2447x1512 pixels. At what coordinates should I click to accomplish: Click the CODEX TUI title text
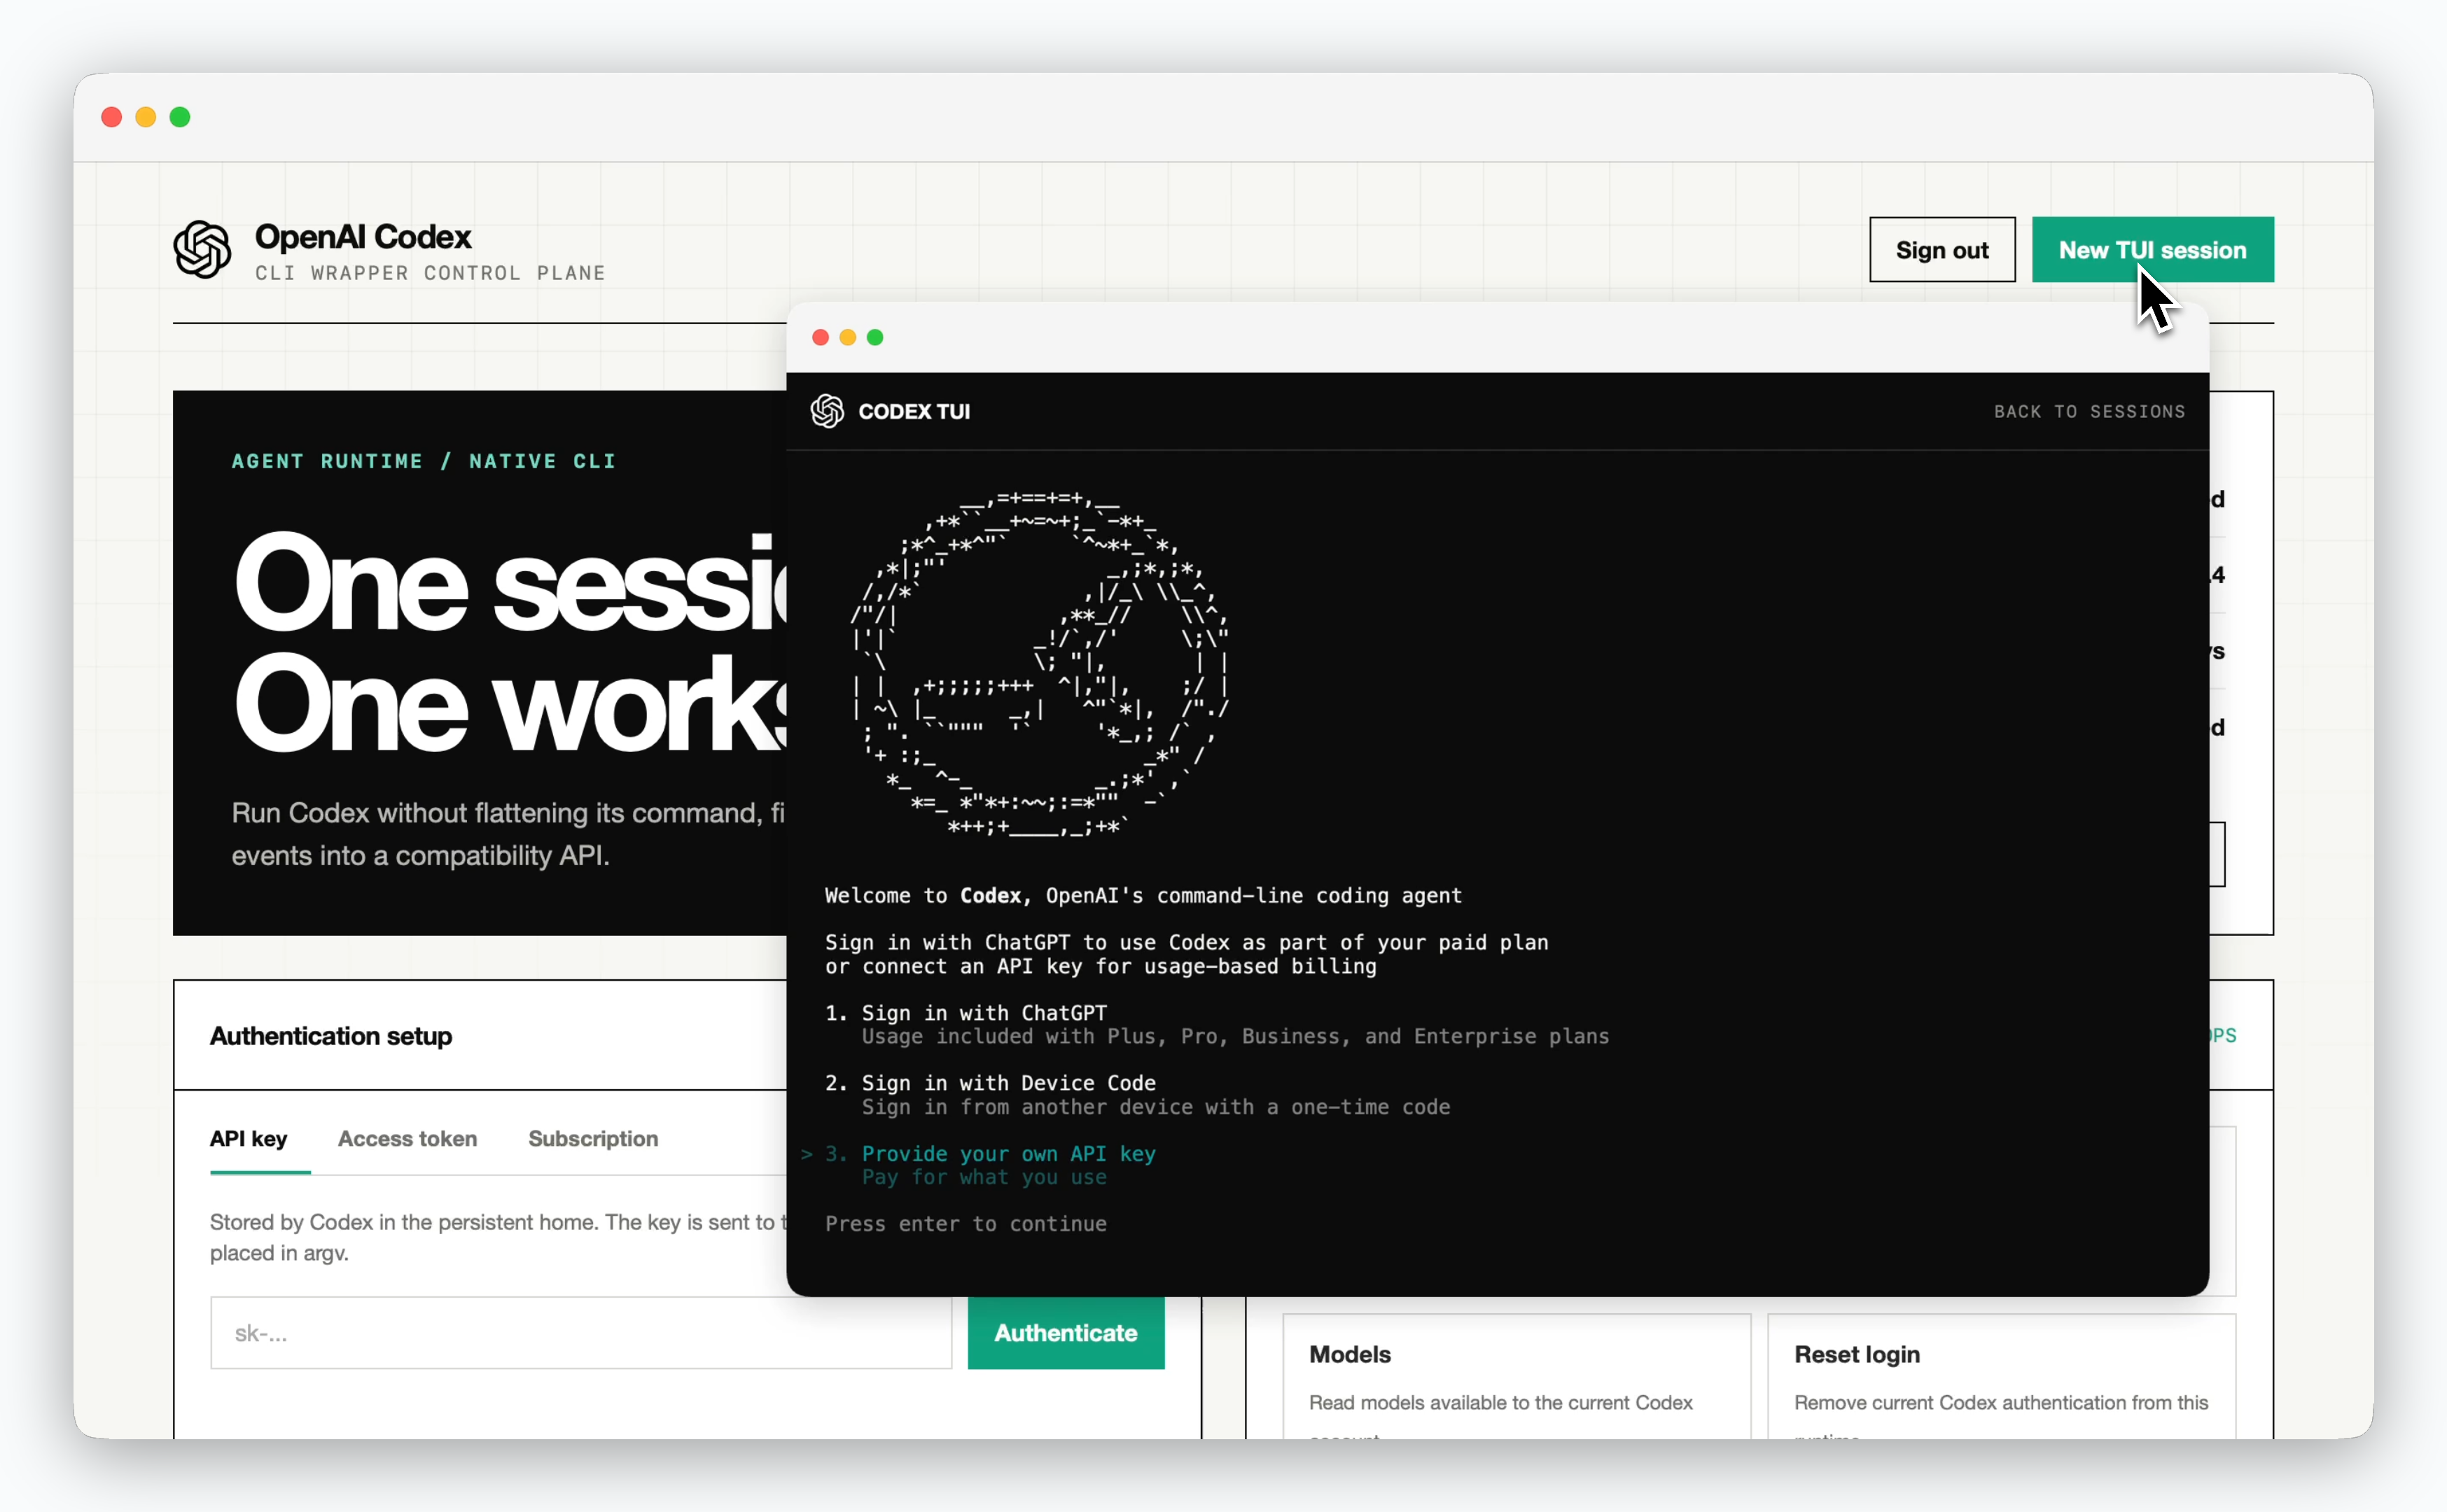pos(914,411)
